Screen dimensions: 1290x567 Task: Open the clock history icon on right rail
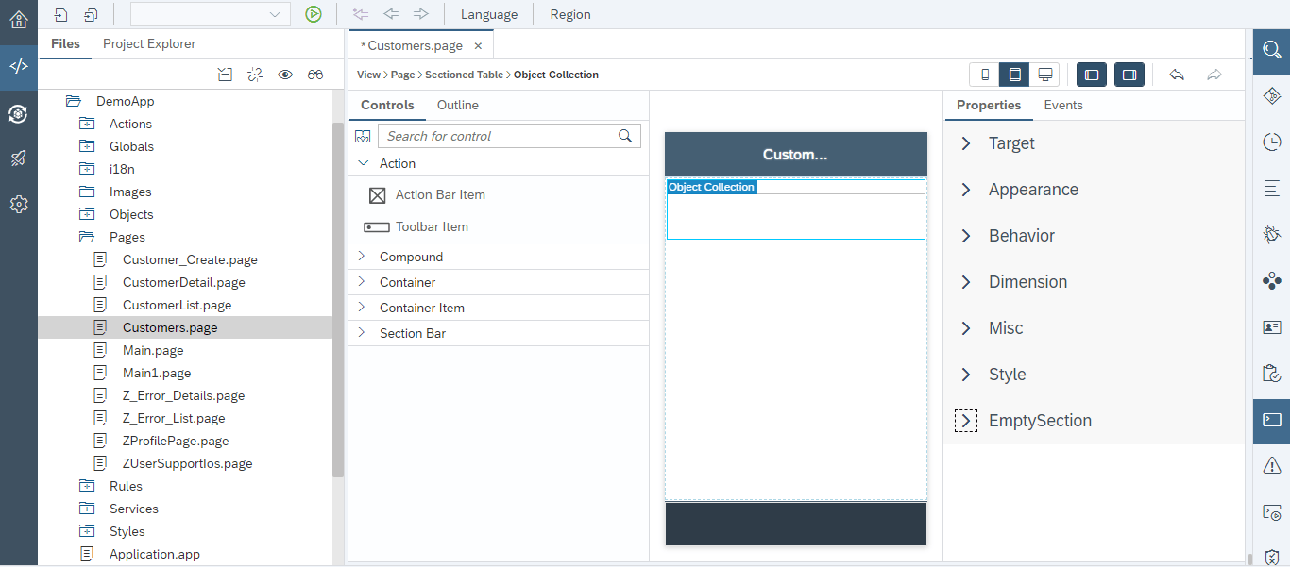click(x=1272, y=142)
